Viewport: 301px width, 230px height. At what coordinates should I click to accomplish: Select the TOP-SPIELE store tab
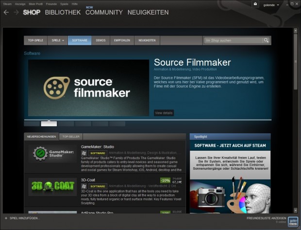tap(35, 40)
